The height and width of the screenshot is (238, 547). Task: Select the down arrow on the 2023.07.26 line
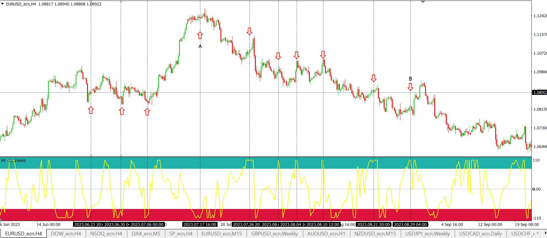point(249,31)
